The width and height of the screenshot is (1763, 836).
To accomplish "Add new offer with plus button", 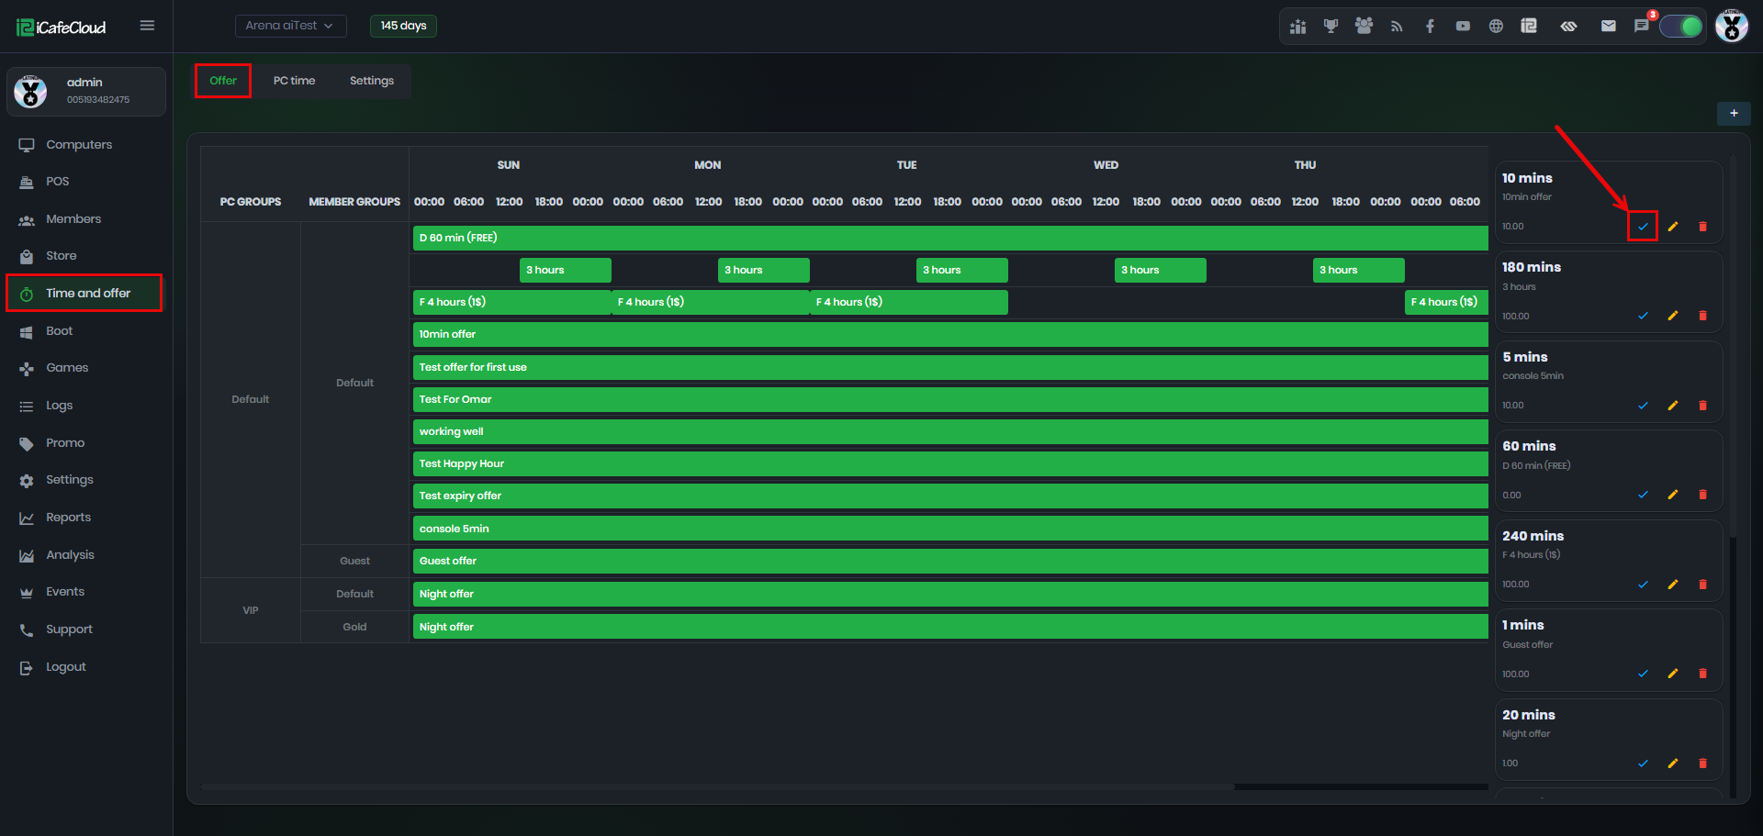I will (1734, 113).
